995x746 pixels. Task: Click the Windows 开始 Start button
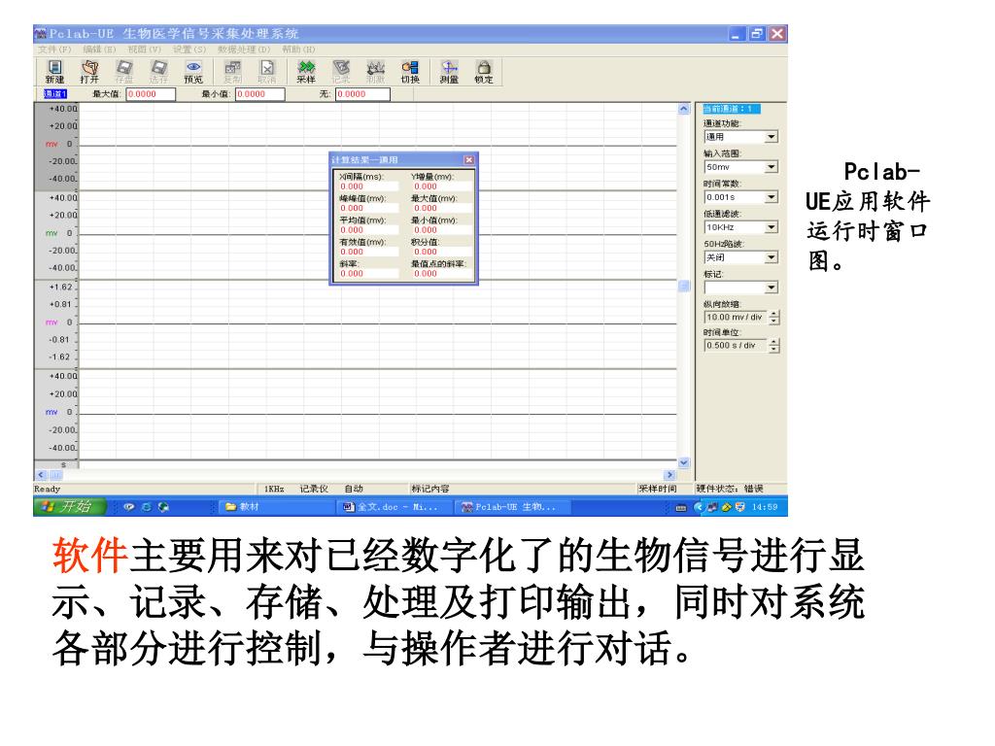[x=69, y=506]
